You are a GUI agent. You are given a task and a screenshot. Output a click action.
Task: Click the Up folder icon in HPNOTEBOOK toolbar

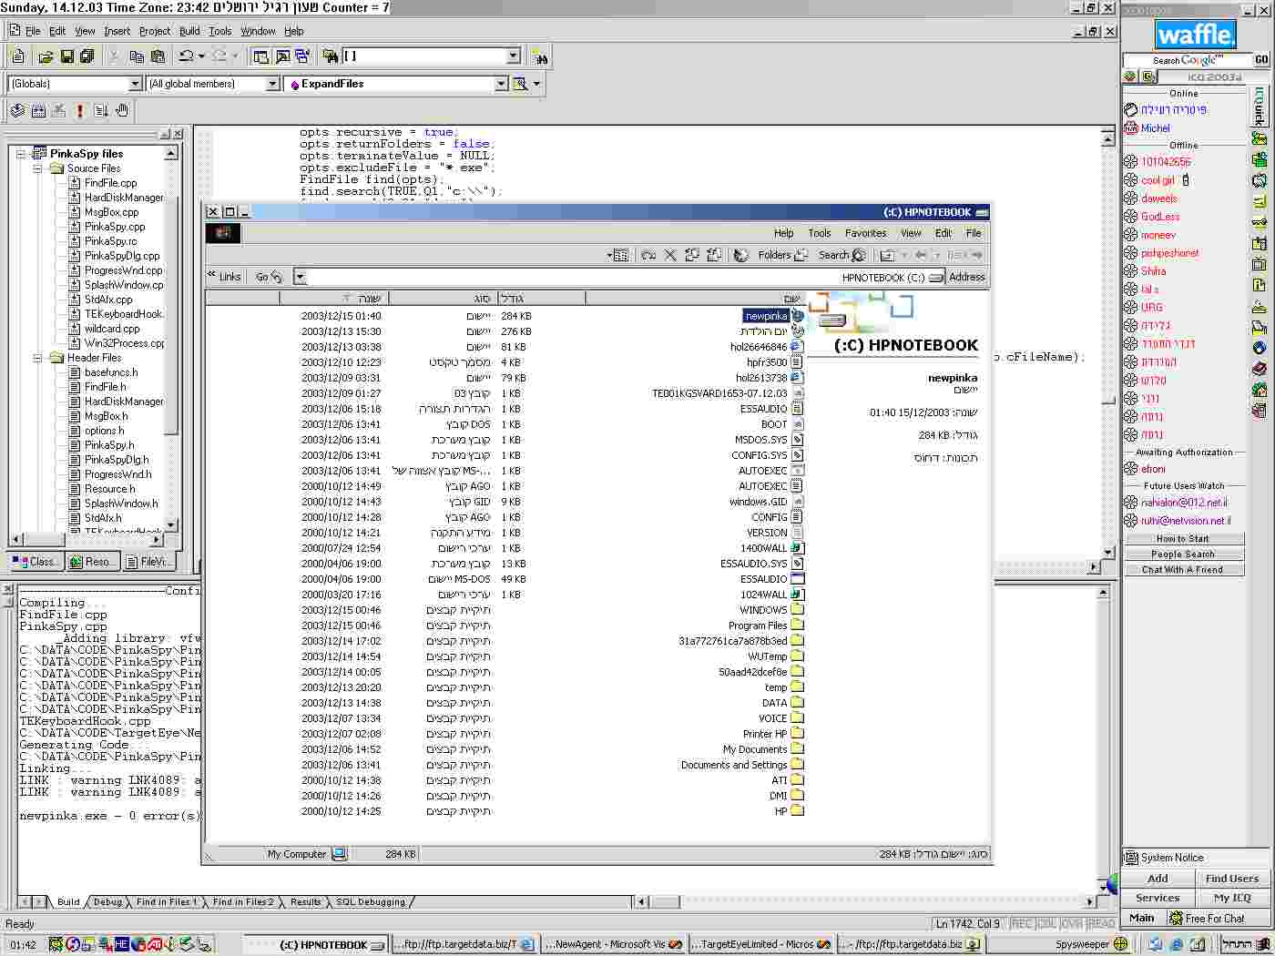(x=887, y=255)
